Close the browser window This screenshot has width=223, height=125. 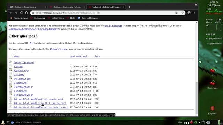click(196, 5)
